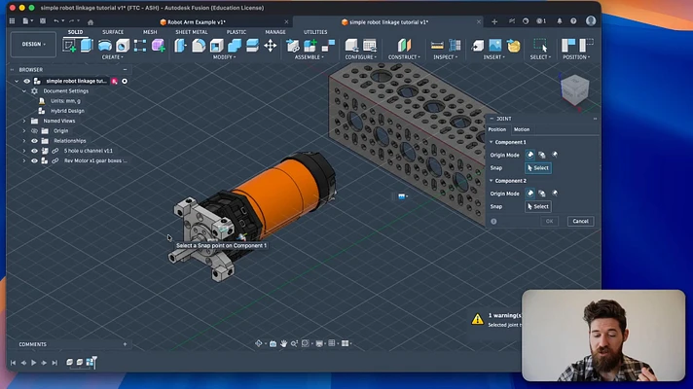Click the Look At icon in navigation bar
The image size is (693, 389).
pyautogui.click(x=273, y=343)
